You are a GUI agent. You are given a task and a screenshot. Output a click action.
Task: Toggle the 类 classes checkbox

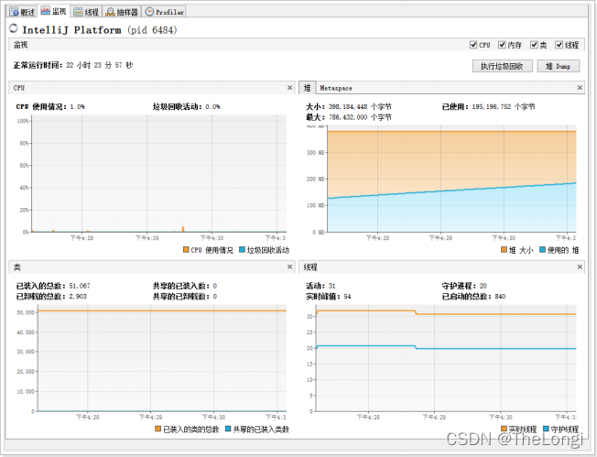(x=534, y=45)
